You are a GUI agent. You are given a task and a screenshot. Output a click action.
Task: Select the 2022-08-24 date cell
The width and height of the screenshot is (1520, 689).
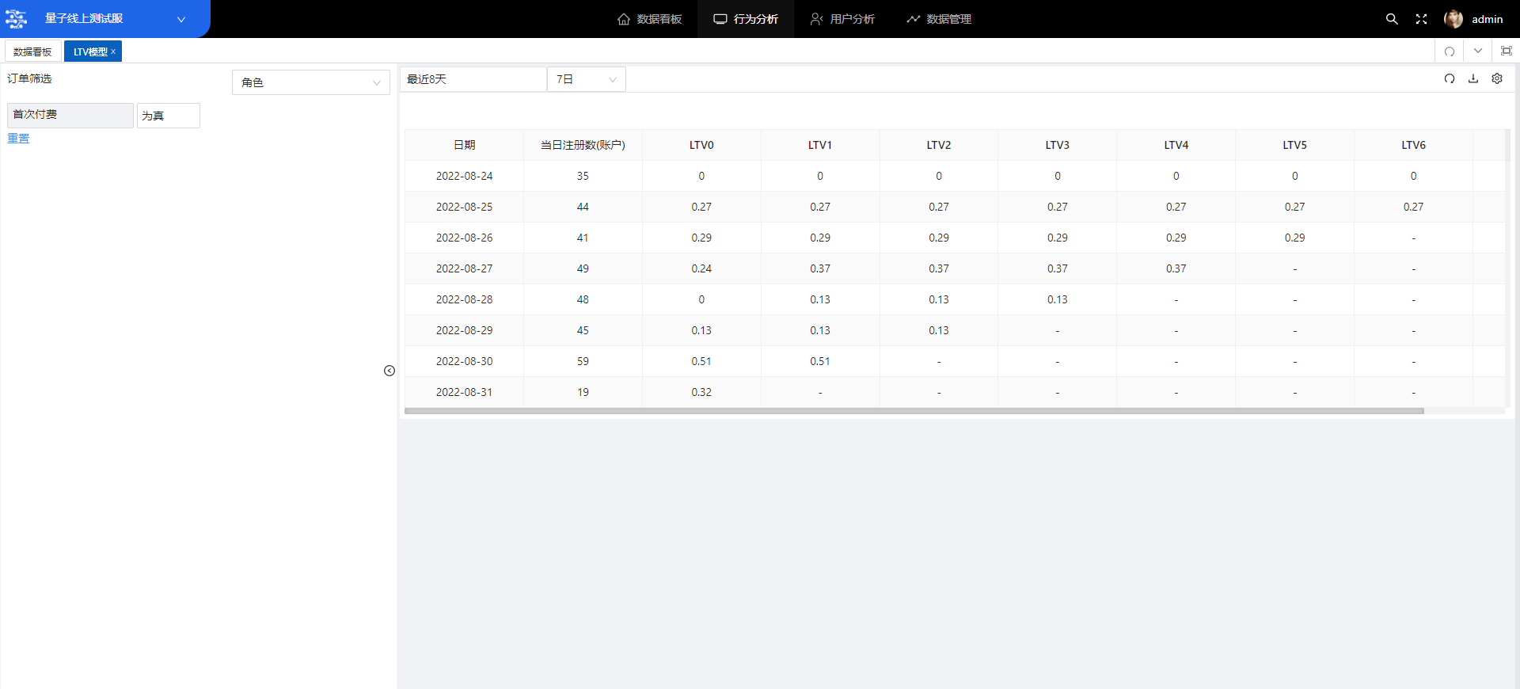tap(465, 176)
